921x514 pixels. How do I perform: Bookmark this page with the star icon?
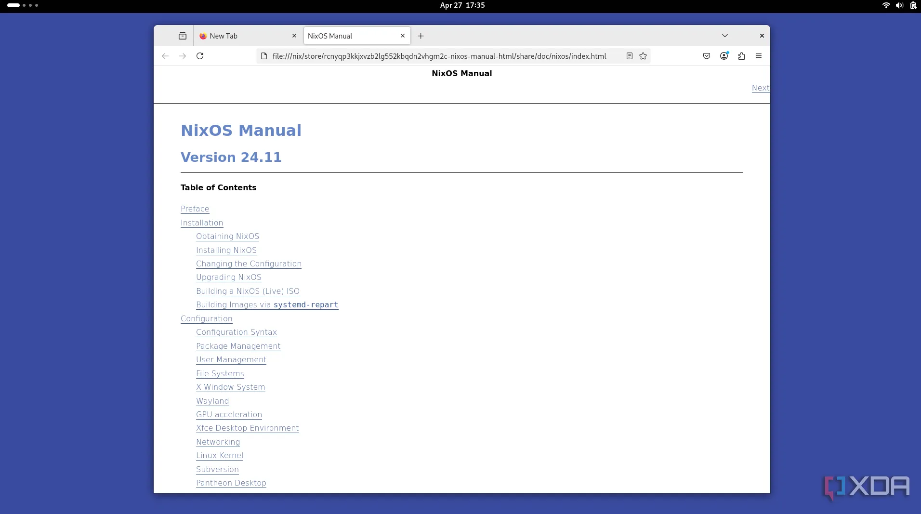[x=643, y=56]
